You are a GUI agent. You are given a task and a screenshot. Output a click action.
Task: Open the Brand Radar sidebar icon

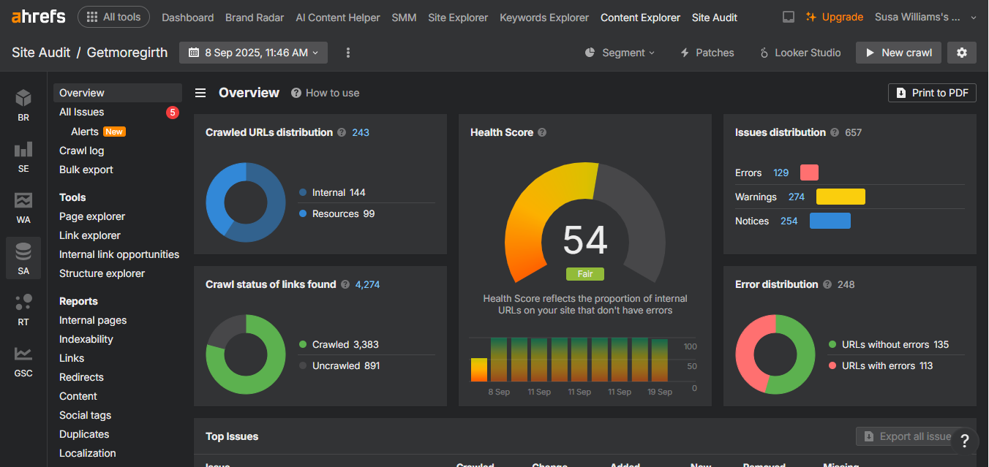23,105
